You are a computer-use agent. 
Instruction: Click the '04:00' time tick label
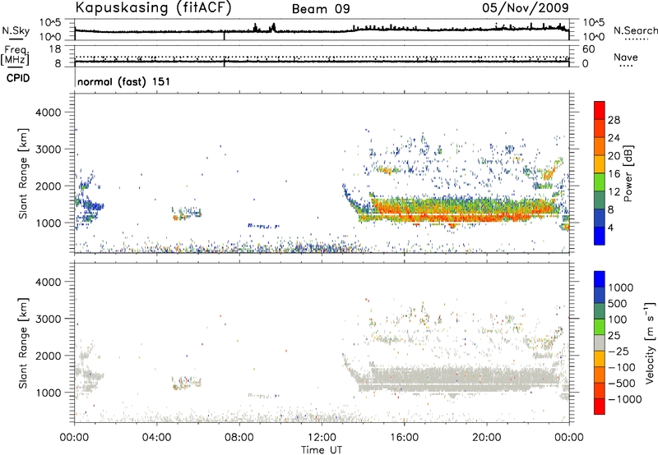(157, 438)
